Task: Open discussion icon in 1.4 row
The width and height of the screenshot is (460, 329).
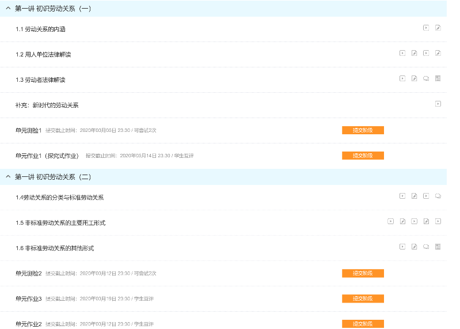Action: pos(438,196)
